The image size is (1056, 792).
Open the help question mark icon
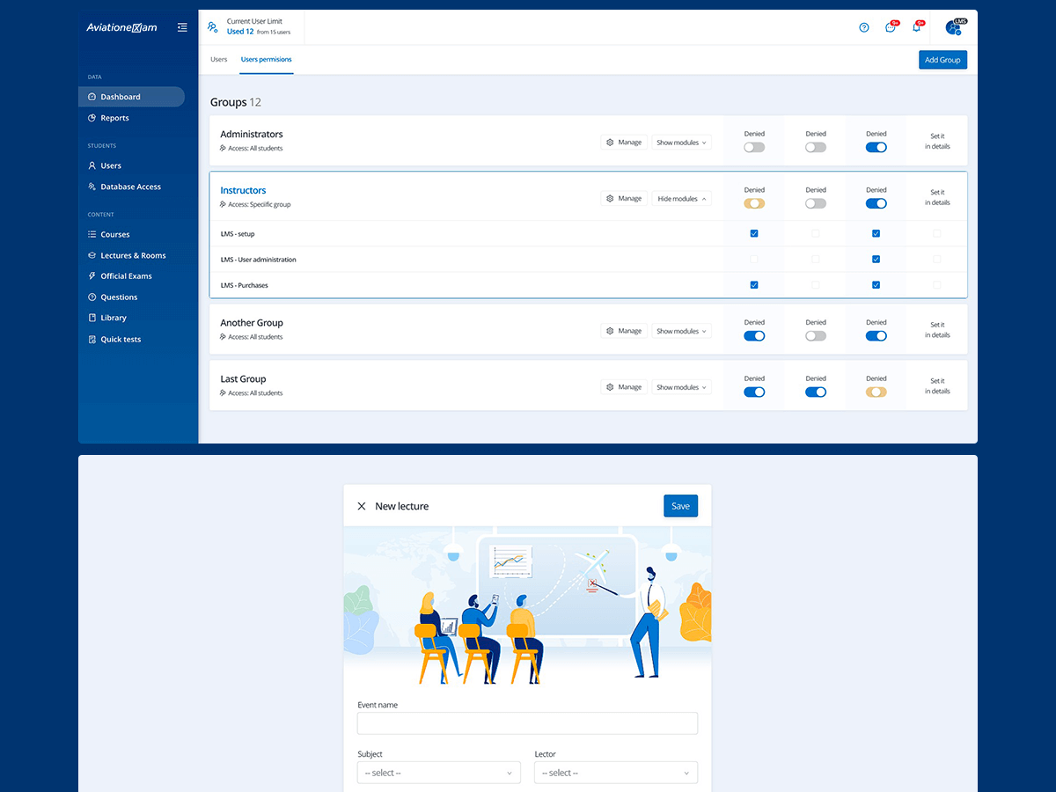(x=864, y=27)
